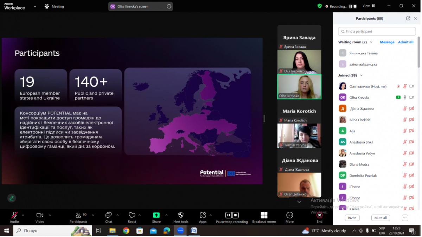Pause or stop the recording in toolbar
The height and width of the screenshot is (237, 422).
[232, 215]
